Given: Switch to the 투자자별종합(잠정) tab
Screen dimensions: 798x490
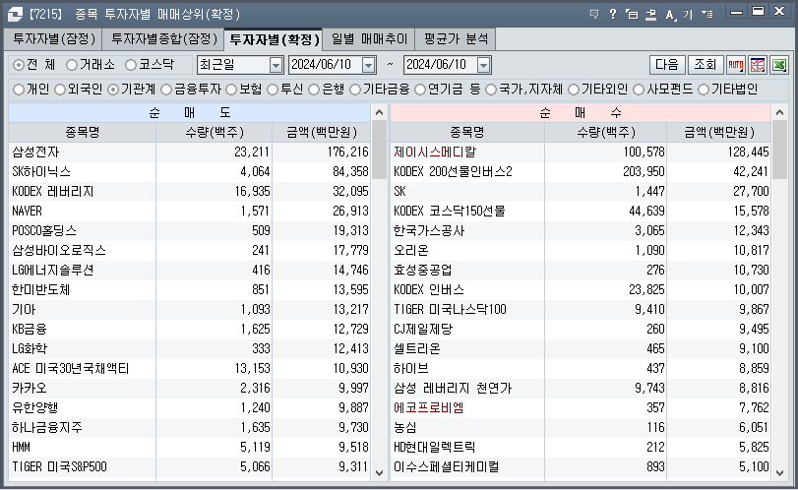Looking at the screenshot, I should (164, 39).
